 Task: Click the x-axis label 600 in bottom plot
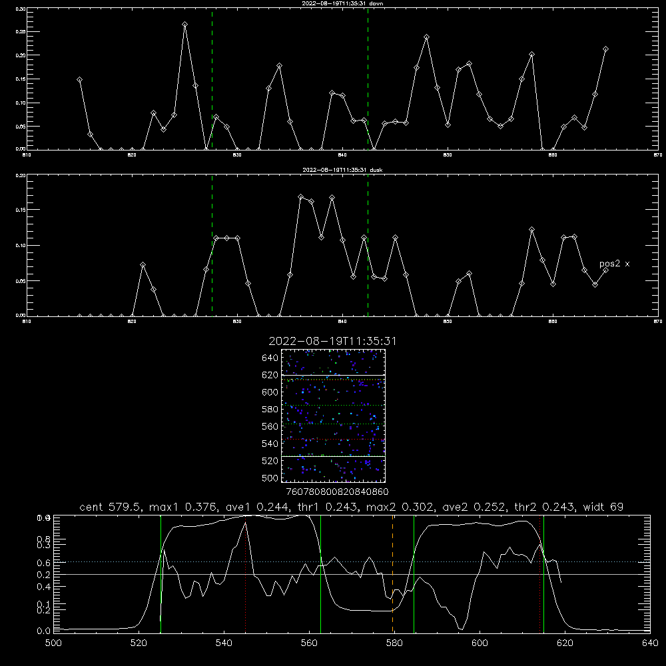point(480,643)
